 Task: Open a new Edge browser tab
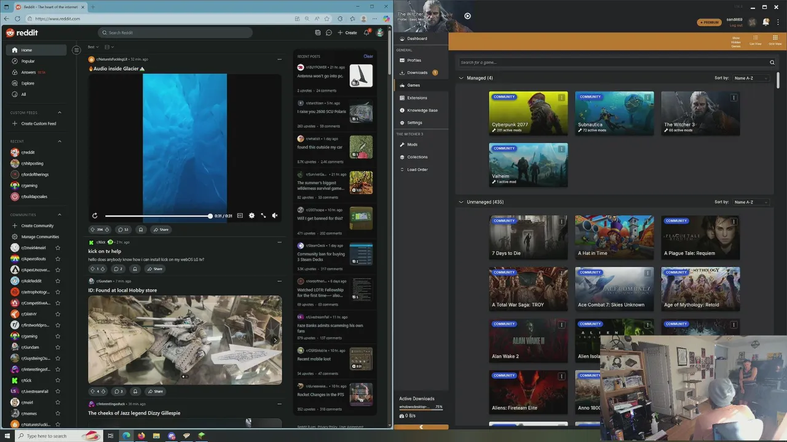tap(92, 7)
